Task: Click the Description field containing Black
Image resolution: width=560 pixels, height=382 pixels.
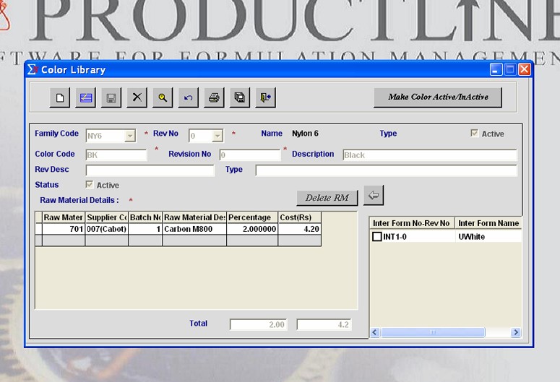Action: (x=430, y=155)
